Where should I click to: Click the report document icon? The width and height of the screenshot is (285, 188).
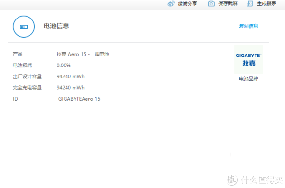[249, 4]
